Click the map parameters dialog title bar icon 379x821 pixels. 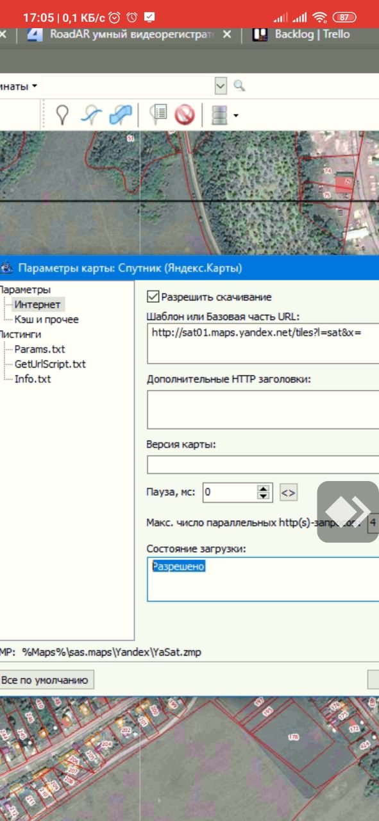pos(6,267)
